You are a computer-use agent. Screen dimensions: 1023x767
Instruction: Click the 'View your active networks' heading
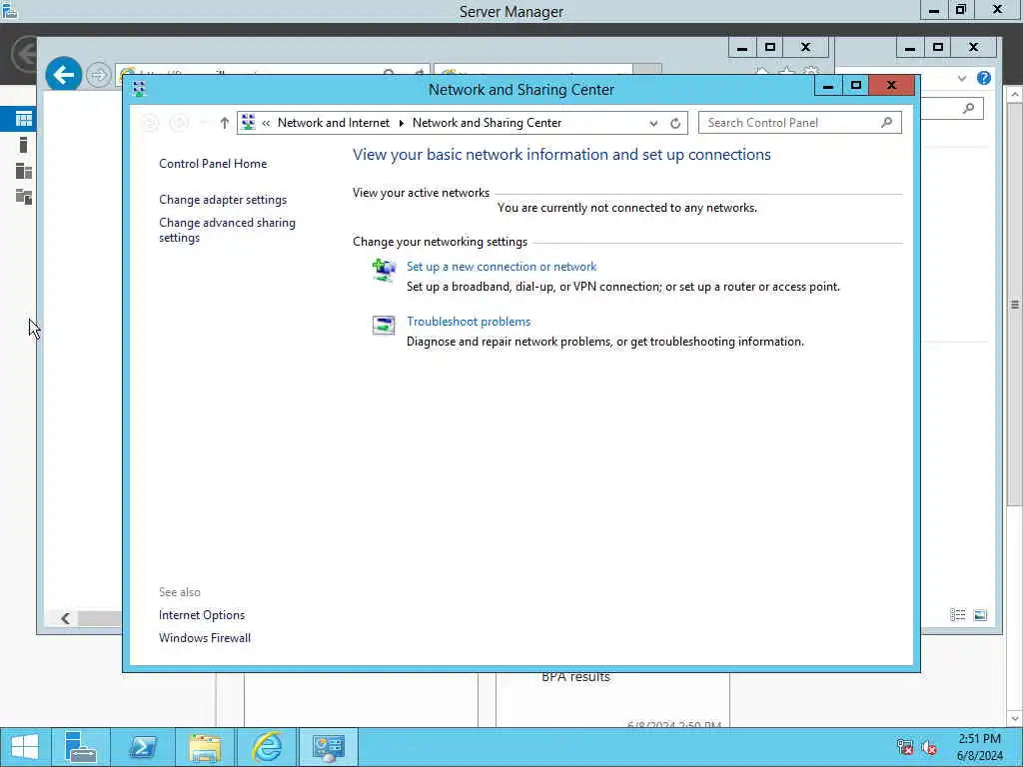tap(421, 193)
